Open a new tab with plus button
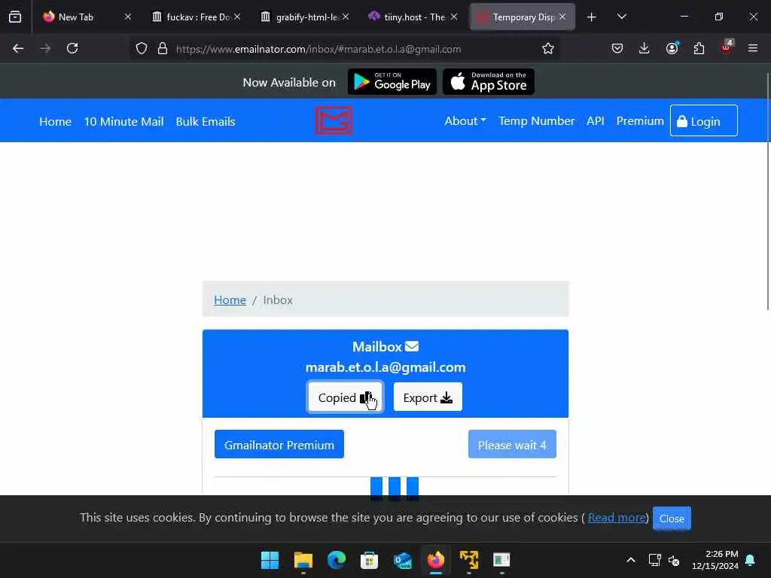Image resolution: width=771 pixels, height=578 pixels. (591, 17)
